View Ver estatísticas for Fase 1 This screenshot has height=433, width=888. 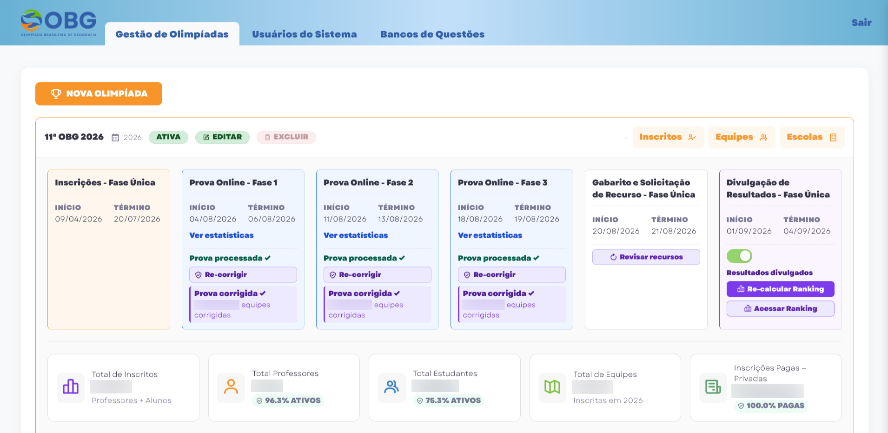pos(221,235)
